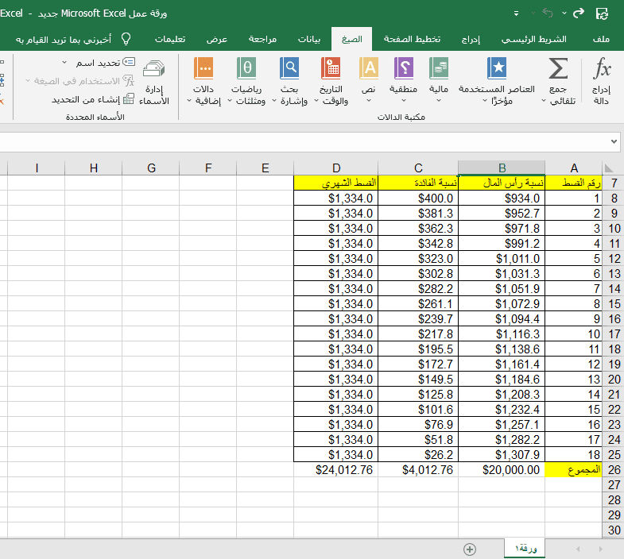Expand the Text functions dropdown arrow

369,101
